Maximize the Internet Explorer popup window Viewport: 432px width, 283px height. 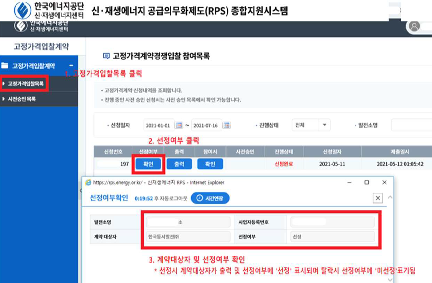366,183
